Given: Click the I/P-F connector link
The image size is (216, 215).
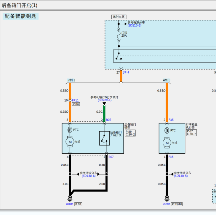Looking at the screenshot, I should tap(126, 73).
